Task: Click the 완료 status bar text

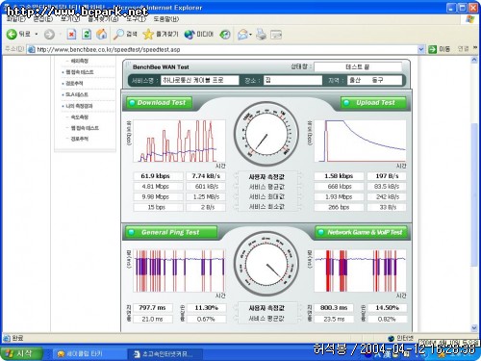Action: pyautogui.click(x=17, y=338)
